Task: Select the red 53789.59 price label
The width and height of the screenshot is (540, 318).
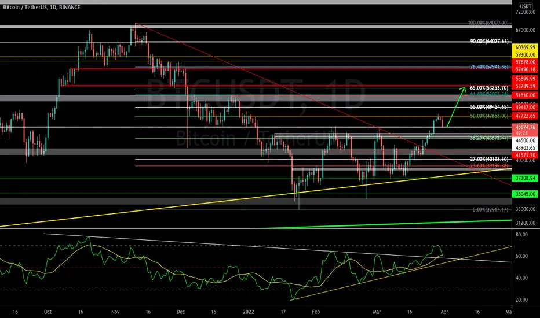Action: pos(525,86)
